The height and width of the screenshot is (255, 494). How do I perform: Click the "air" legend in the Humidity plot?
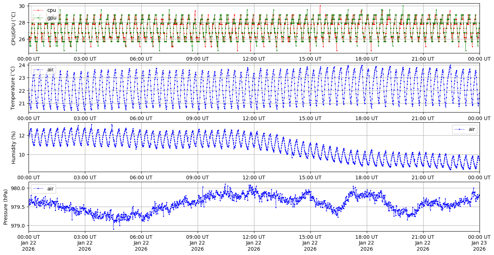[x=471, y=129]
